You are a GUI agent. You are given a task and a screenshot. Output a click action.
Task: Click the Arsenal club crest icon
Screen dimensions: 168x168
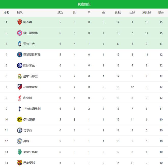tap(20, 22)
